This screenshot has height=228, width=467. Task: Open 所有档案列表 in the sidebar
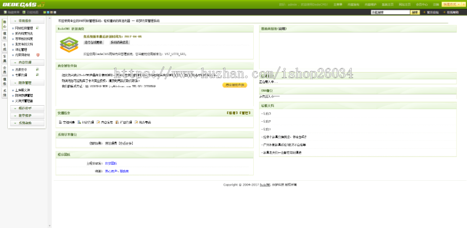click(24, 34)
